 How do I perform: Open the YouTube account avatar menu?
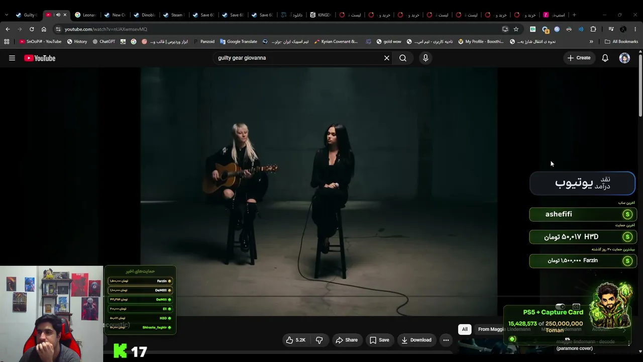[624, 58]
